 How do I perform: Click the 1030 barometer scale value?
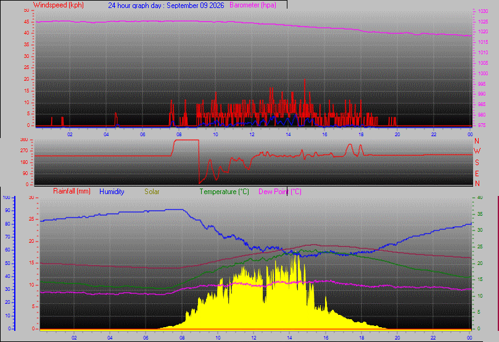point(483,12)
